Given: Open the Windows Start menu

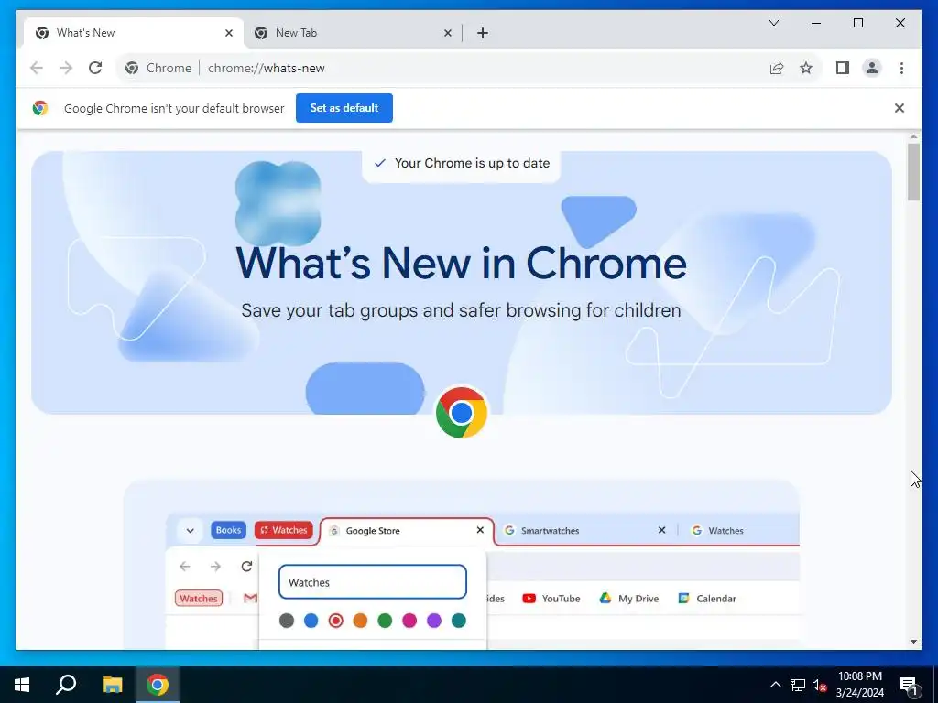Looking at the screenshot, I should 22,685.
